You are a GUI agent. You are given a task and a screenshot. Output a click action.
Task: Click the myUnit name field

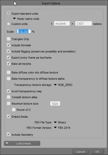tap(62, 24)
